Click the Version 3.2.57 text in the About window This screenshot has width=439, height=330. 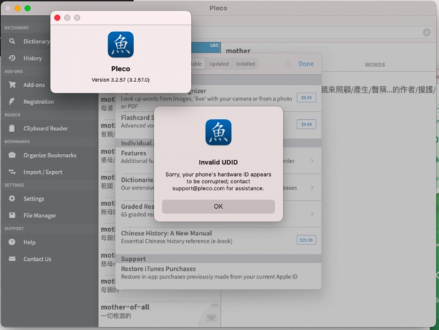pos(120,80)
